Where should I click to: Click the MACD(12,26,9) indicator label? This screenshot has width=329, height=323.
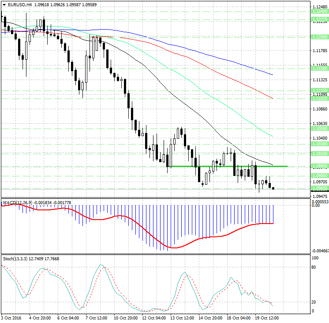tap(19, 203)
